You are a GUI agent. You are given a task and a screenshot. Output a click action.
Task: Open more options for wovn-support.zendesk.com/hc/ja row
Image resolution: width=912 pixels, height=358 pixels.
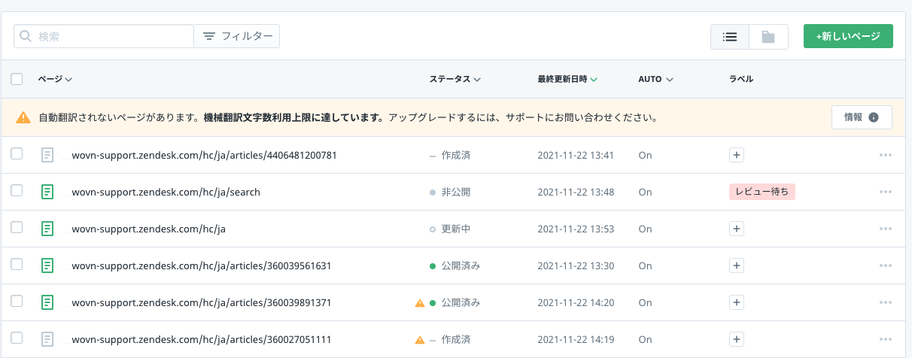click(885, 229)
